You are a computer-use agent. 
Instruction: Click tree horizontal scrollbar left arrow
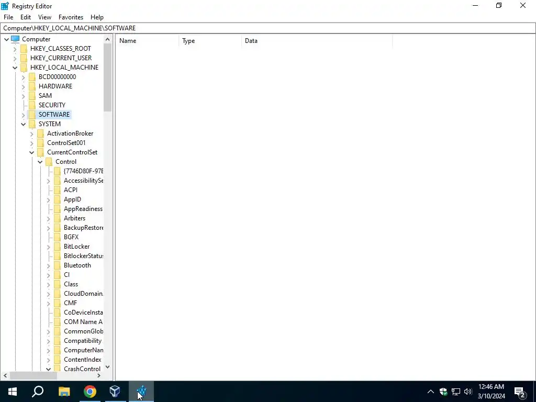pyautogui.click(x=5, y=375)
